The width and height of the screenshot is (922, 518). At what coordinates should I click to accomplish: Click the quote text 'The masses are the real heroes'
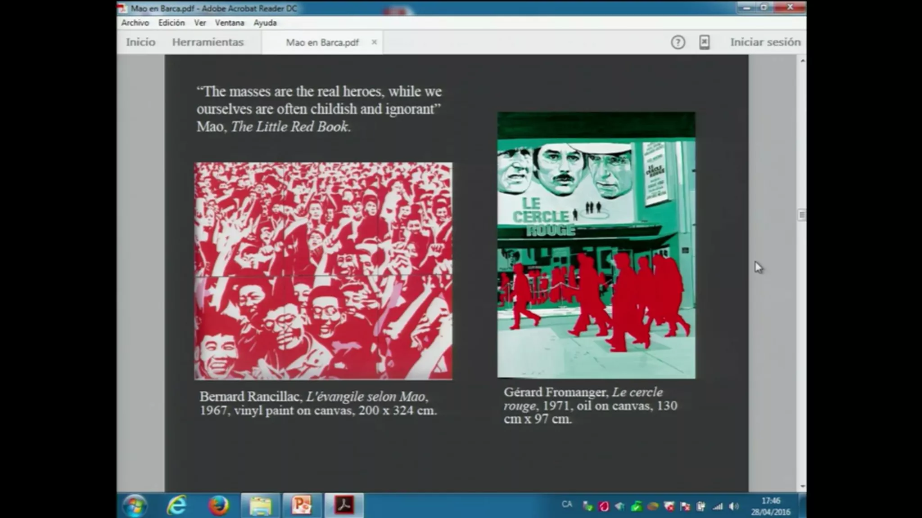click(319, 109)
